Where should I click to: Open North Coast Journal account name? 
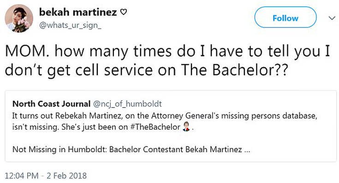click(x=52, y=104)
